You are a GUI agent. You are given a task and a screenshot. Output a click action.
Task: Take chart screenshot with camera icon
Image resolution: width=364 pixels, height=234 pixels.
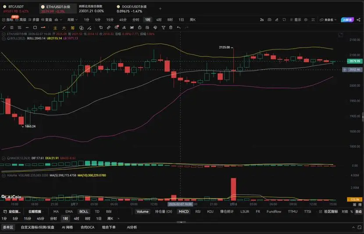269,20
